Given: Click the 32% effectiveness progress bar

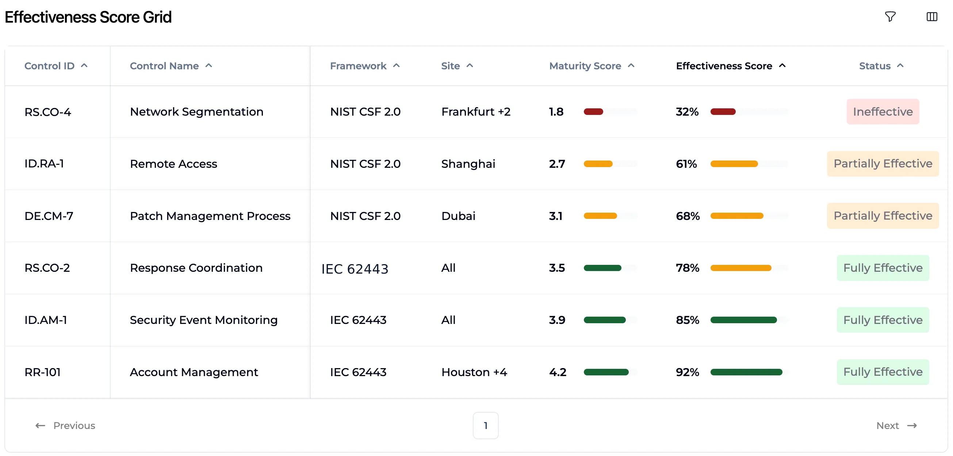Looking at the screenshot, I should click(x=749, y=111).
